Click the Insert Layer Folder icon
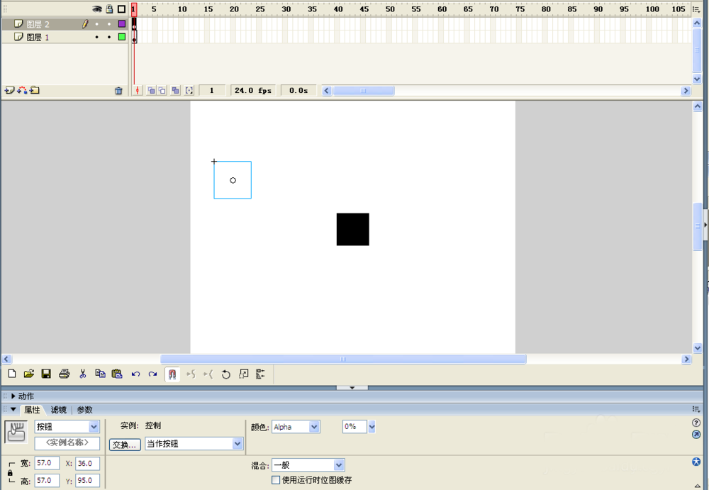Viewport: 709px width, 490px height. pos(35,91)
